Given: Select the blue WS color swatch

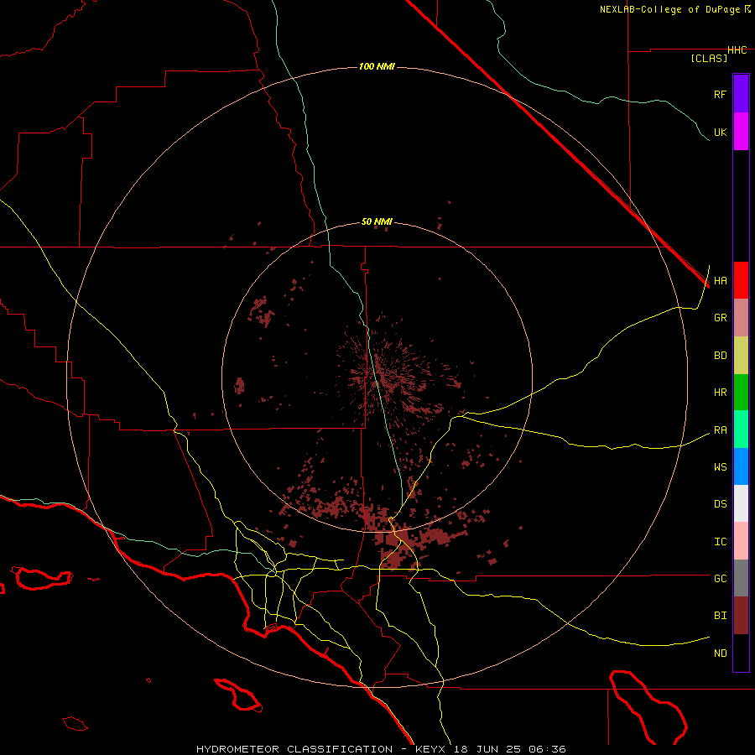Looking at the screenshot, I should pos(741,466).
